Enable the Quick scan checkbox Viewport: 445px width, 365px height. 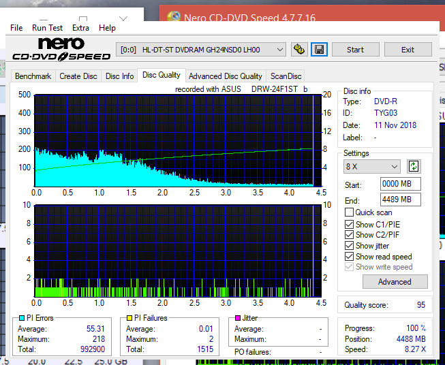[x=349, y=212]
